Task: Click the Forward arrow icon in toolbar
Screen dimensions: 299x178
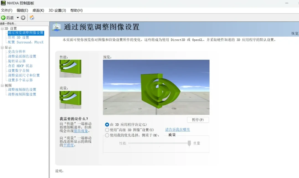Action: coord(23,18)
